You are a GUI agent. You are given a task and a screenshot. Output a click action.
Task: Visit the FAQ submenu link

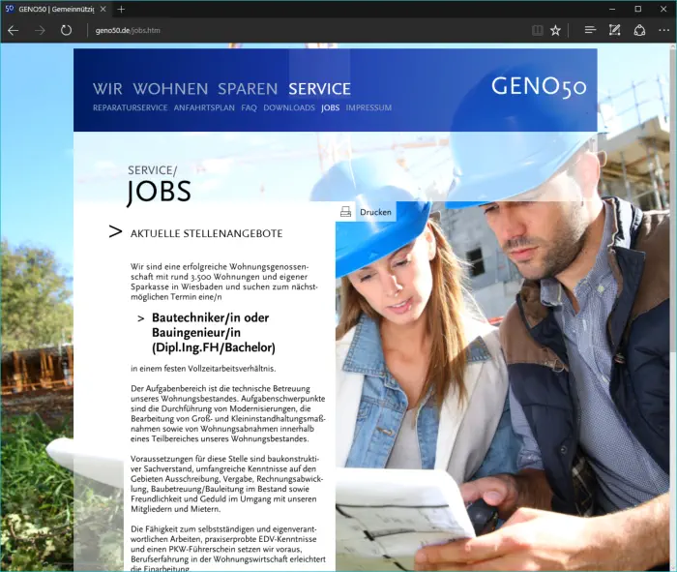tap(249, 107)
